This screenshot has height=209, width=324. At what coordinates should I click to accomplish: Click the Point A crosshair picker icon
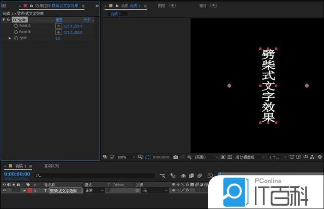pyautogui.click(x=59, y=26)
